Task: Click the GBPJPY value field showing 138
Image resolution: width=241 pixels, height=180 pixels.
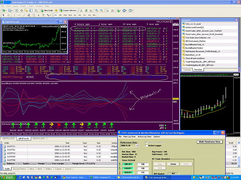Action: pos(143,164)
